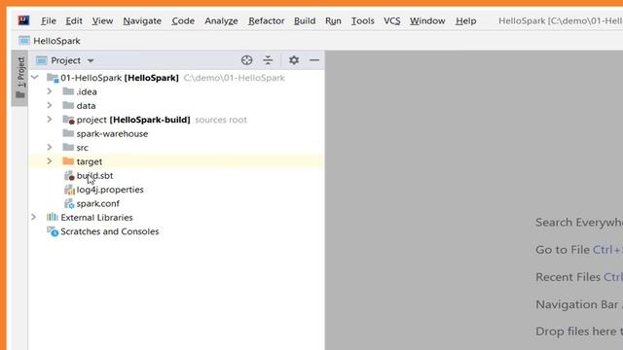Select the 01-HelloSpark project root
The image size is (623, 350).
tap(177, 78)
